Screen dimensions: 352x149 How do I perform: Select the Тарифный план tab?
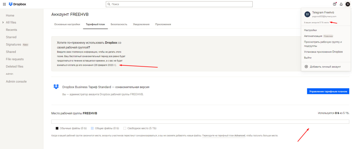coord(95,24)
